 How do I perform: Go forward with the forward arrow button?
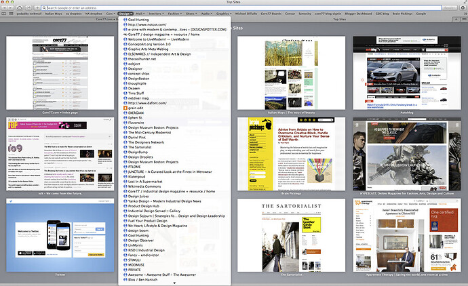11,7
